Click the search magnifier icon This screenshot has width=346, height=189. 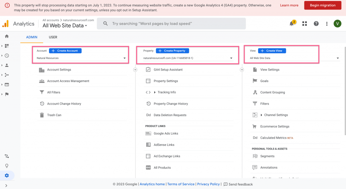[x=105, y=24]
